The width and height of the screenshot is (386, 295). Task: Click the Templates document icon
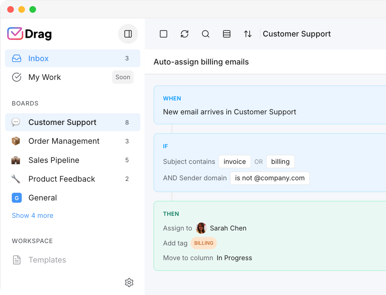point(16,260)
